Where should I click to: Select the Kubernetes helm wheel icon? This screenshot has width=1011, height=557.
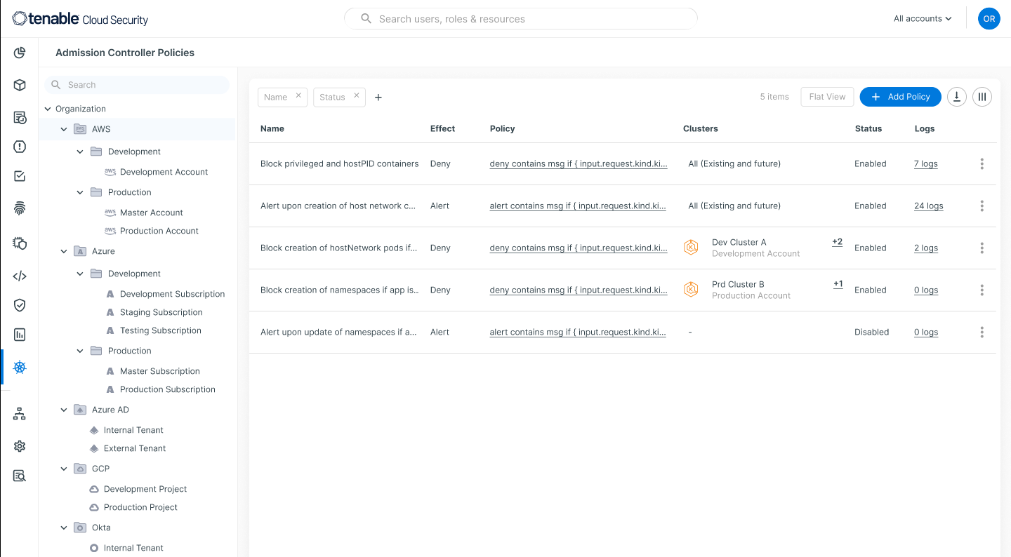coord(20,367)
